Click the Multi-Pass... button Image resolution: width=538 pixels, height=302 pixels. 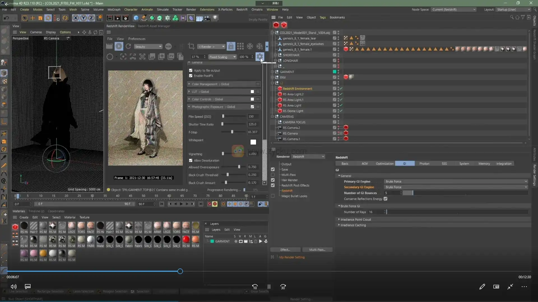pyautogui.click(x=317, y=250)
